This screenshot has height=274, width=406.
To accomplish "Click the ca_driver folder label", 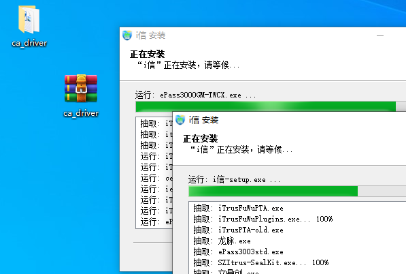I will tap(29, 43).
